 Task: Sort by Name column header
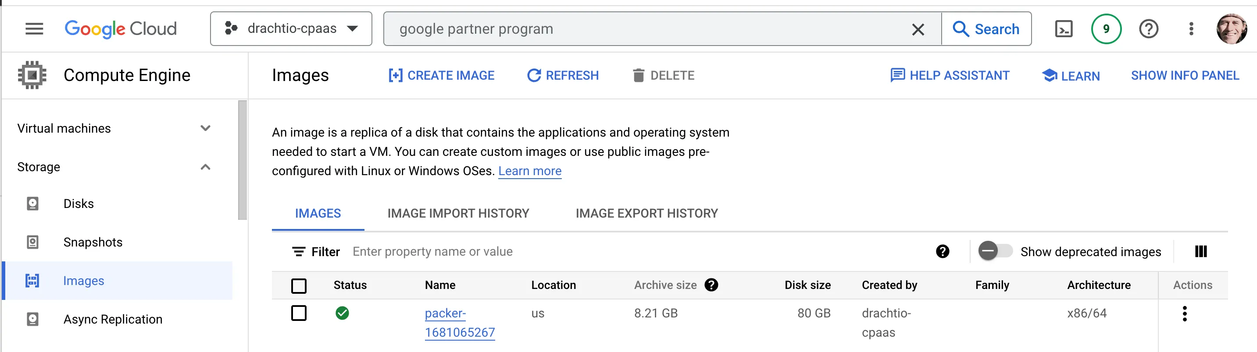tap(439, 285)
